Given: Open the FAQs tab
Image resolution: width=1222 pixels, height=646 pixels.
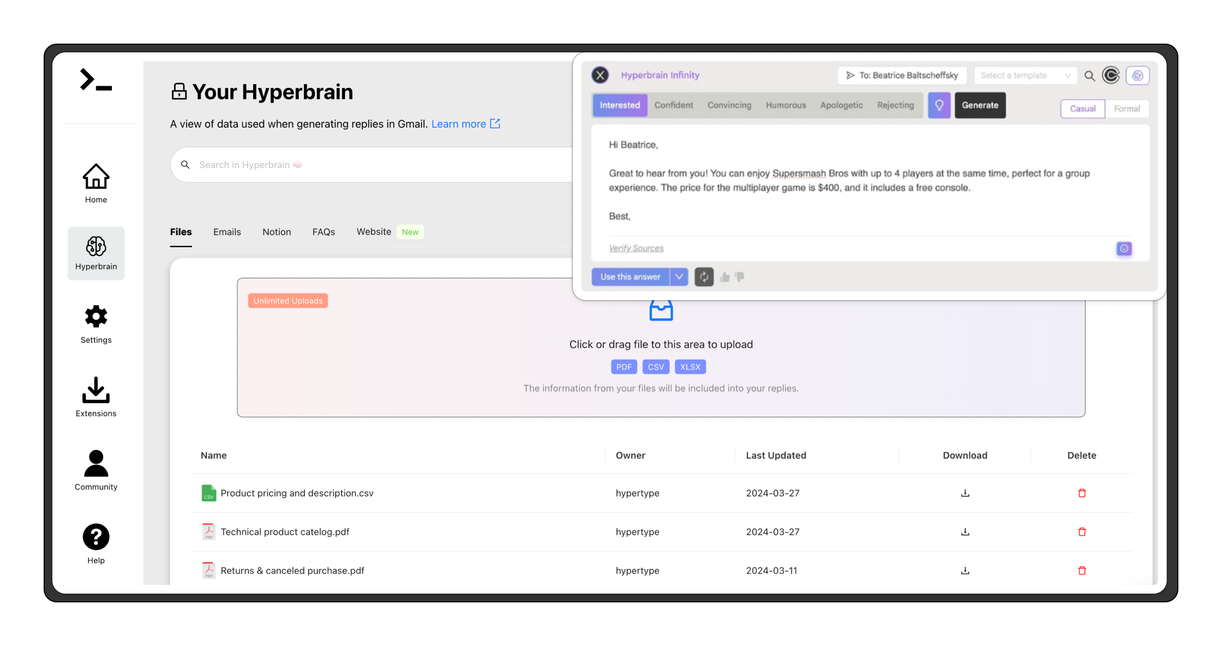Looking at the screenshot, I should click(x=324, y=232).
